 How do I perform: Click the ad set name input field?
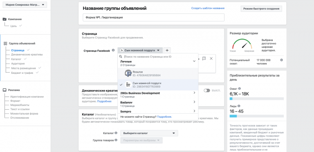pyautogui.click(x=154, y=18)
